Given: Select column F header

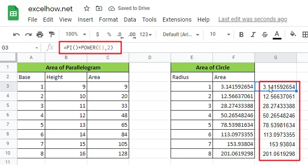Looking at the screenshot, I should [x=234, y=57].
